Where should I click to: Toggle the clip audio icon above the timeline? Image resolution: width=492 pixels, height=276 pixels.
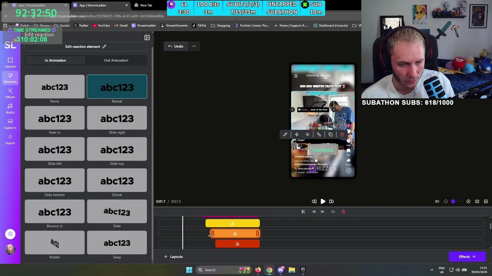(333, 212)
